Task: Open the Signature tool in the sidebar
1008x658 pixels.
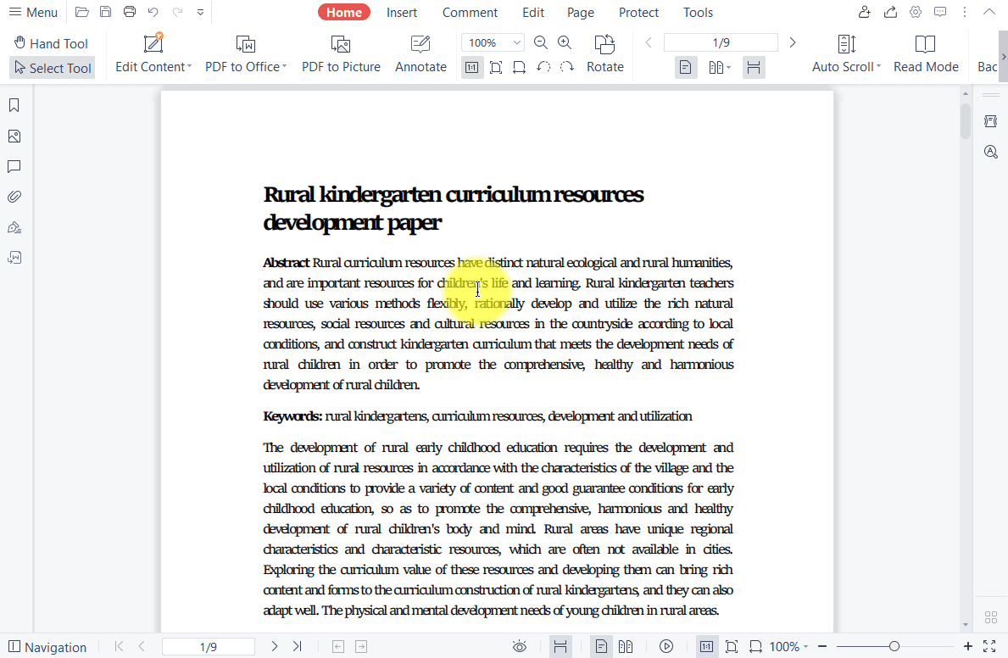Action: click(14, 226)
